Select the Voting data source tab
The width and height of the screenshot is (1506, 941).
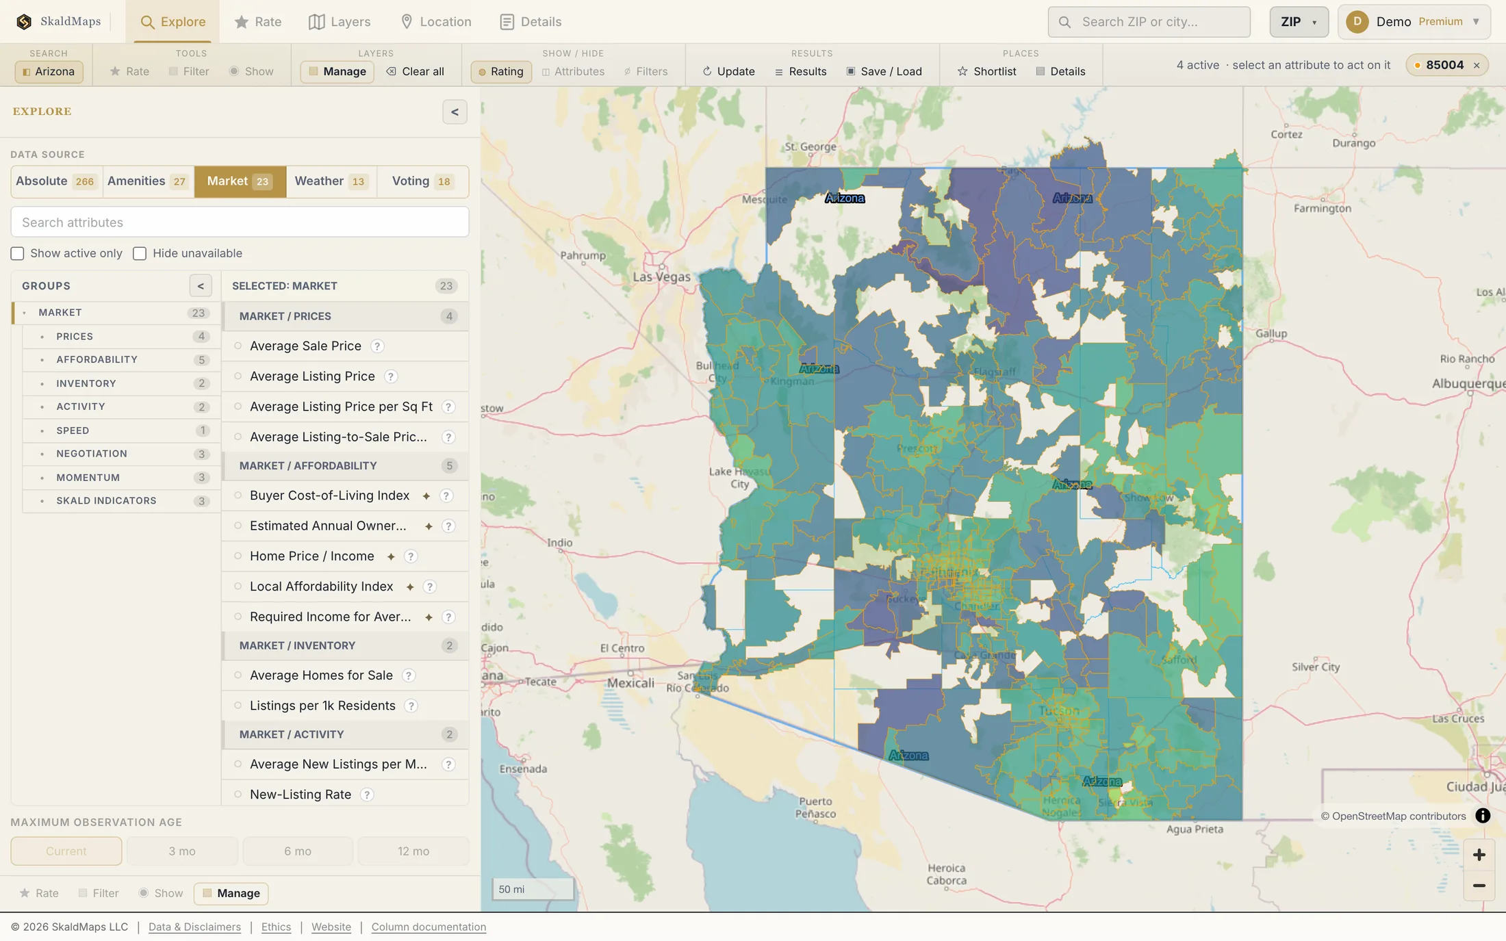pyautogui.click(x=422, y=181)
